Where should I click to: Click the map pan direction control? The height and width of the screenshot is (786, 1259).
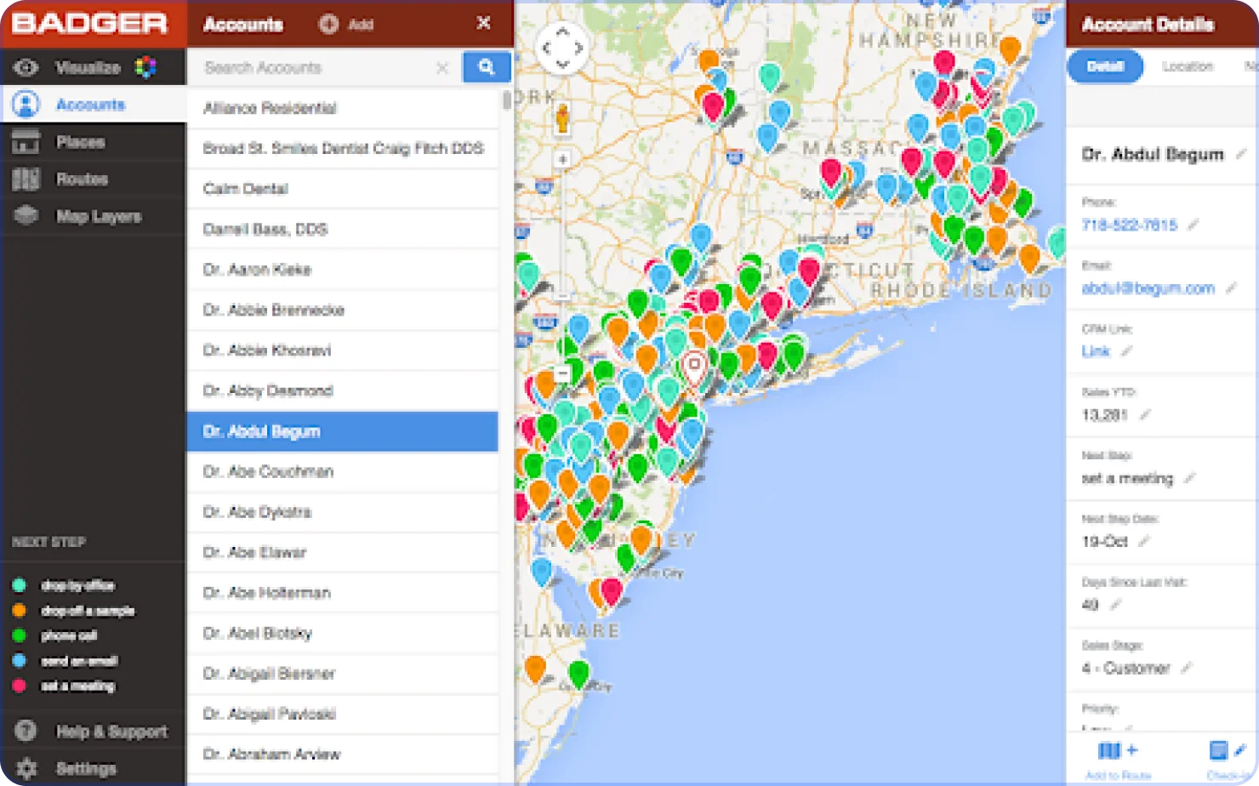point(562,48)
